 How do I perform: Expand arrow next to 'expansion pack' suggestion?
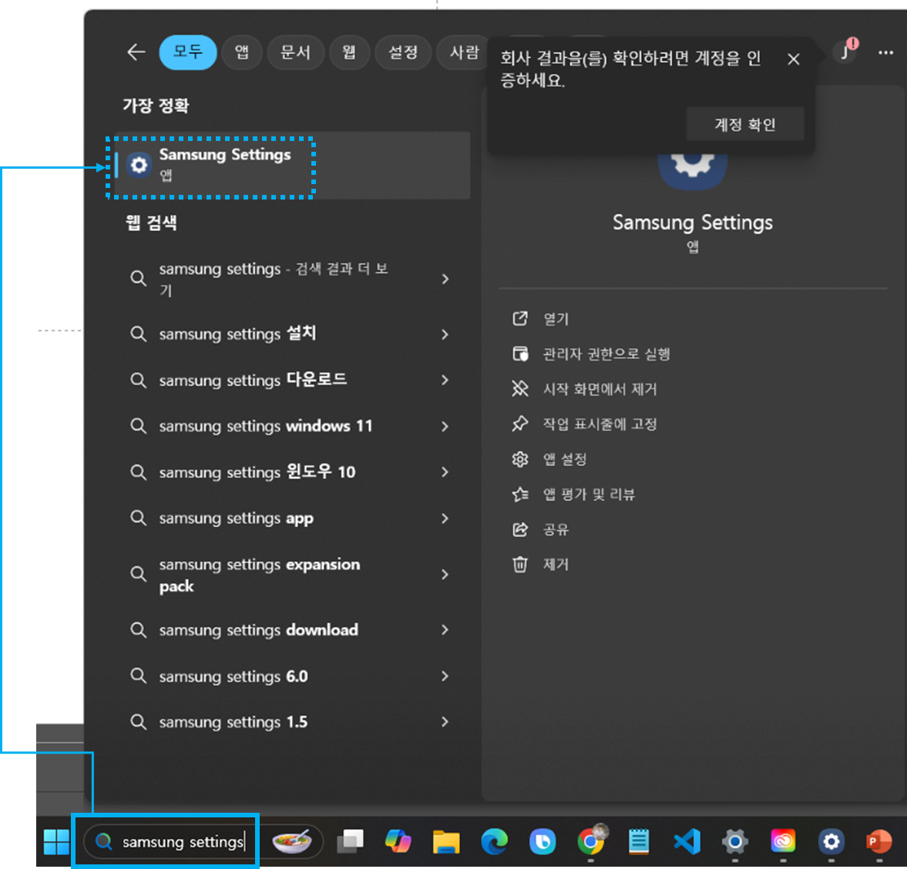pyautogui.click(x=445, y=574)
